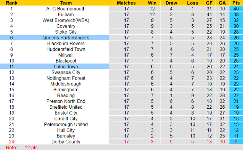Screen dimensions: 243x150
Task: Select West Bromwich(WBA) in the table
Action: pyautogui.click(x=66, y=20)
